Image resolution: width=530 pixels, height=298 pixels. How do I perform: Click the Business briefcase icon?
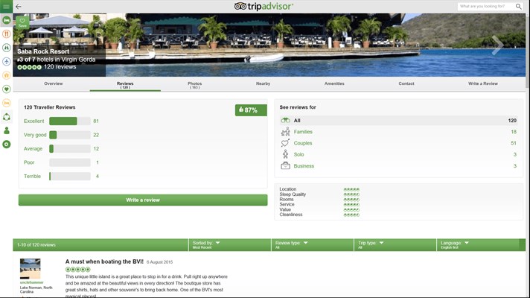click(x=285, y=165)
